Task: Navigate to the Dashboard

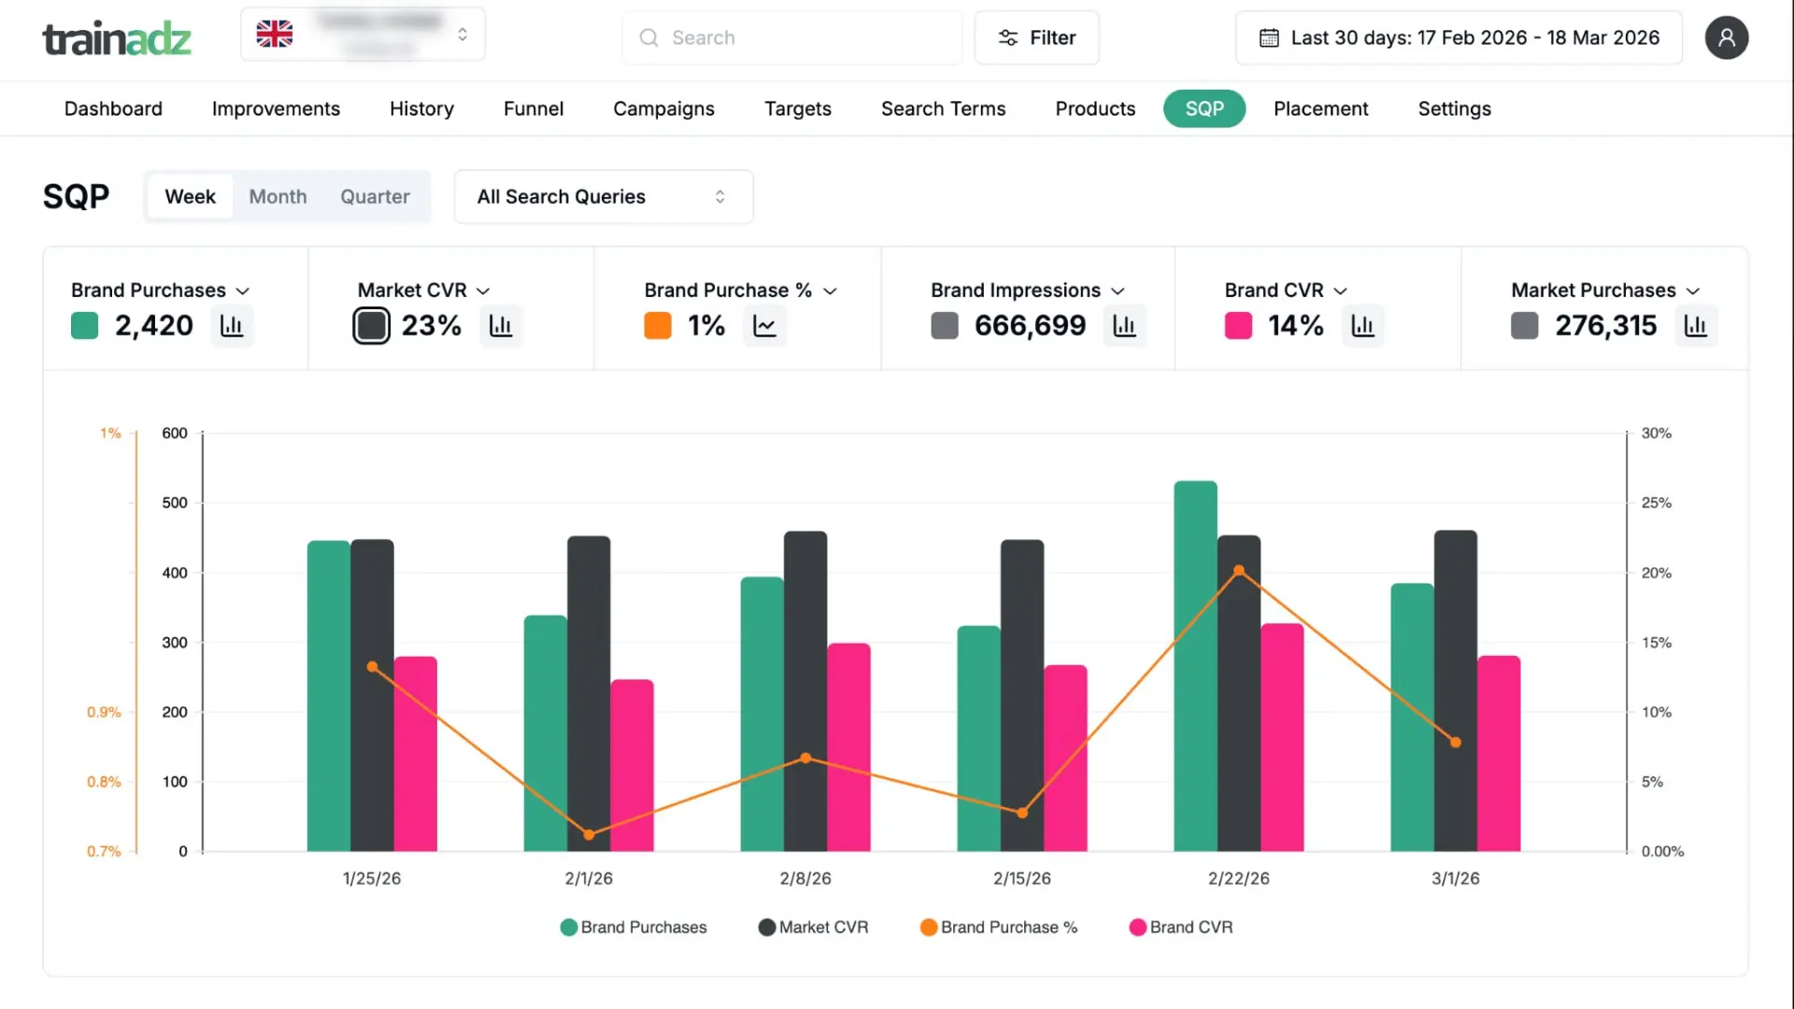Action: (112, 108)
